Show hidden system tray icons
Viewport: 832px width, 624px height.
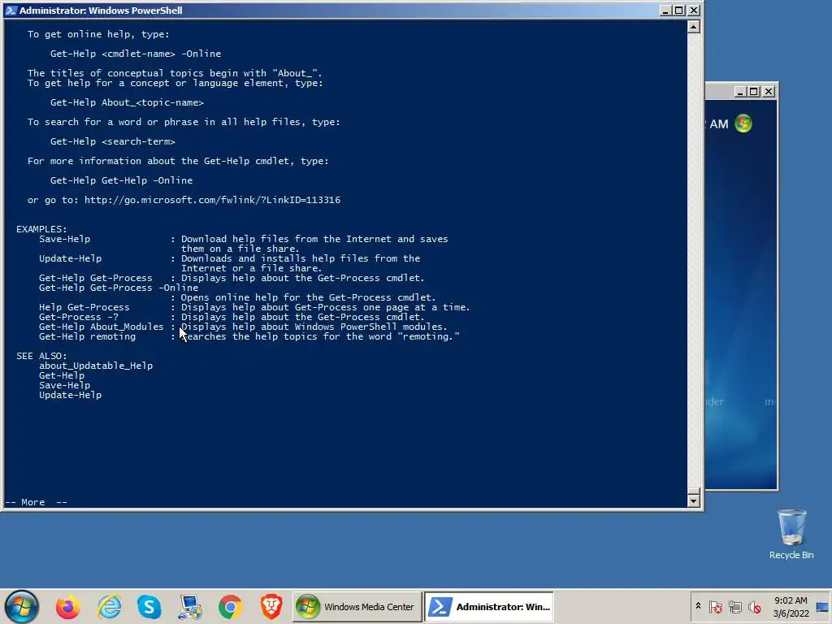click(698, 606)
